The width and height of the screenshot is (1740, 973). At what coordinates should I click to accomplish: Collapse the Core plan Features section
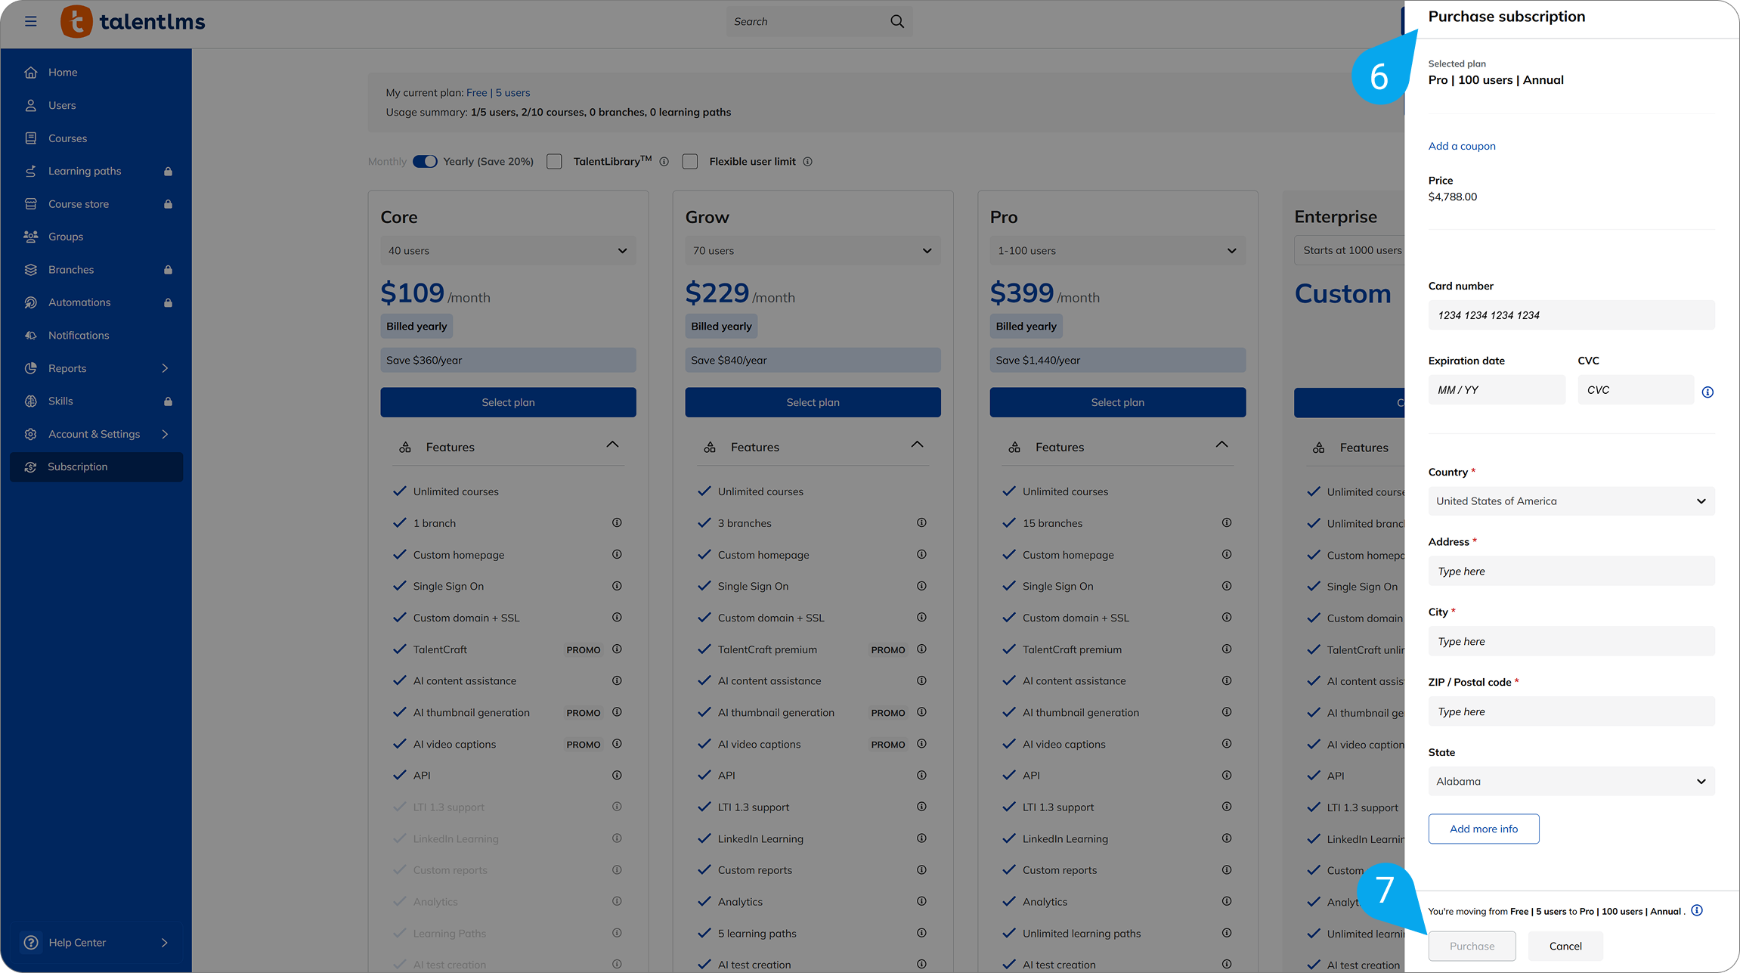pos(612,445)
